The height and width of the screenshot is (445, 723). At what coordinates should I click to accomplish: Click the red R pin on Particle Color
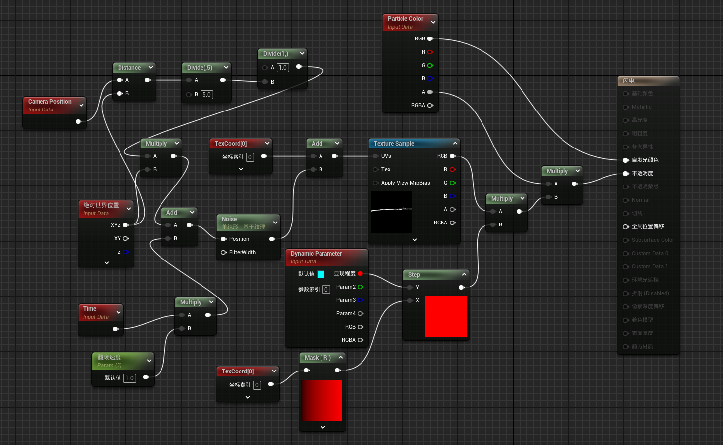430,52
